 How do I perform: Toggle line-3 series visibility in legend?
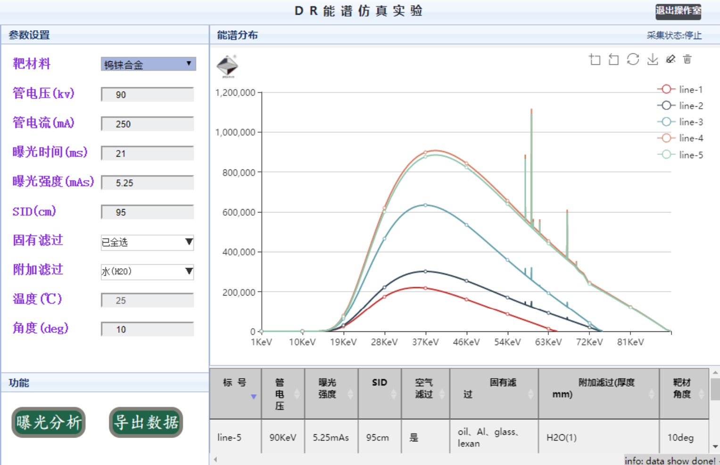pyautogui.click(x=679, y=122)
